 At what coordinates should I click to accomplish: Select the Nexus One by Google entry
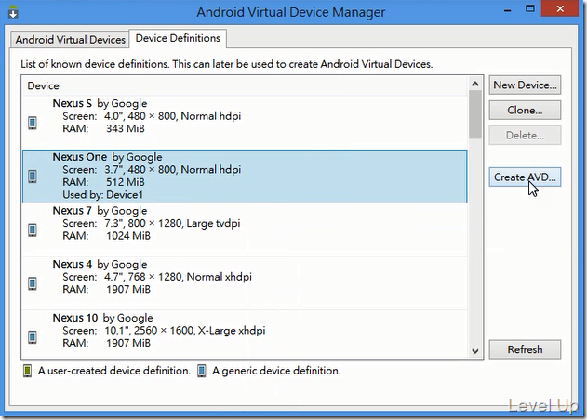click(x=245, y=177)
